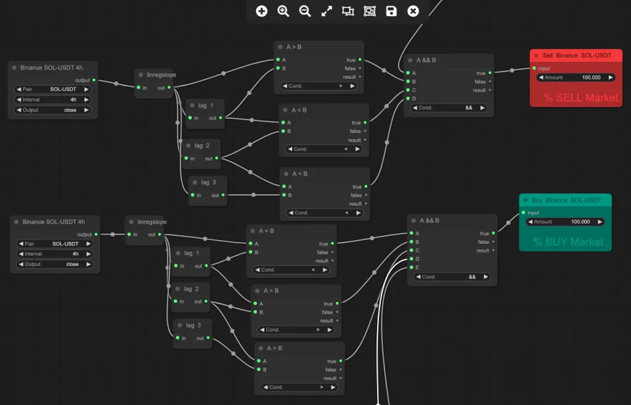Screen dimensions: 631x405
Task: Click the % BUY Market label
Action: [x=568, y=242]
